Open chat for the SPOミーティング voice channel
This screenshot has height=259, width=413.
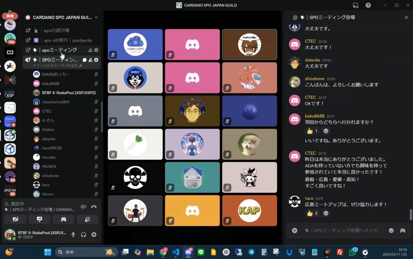(85, 60)
